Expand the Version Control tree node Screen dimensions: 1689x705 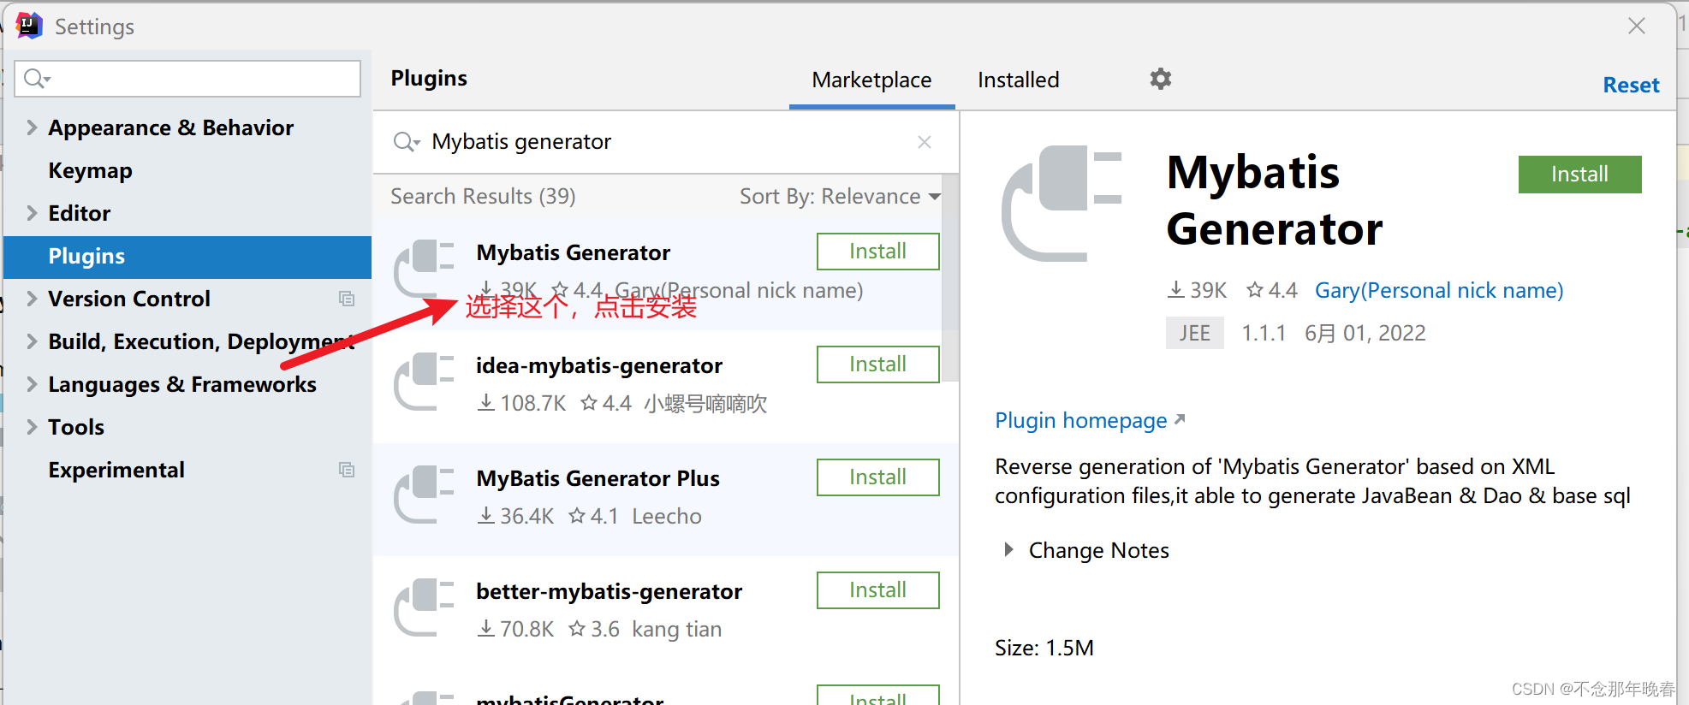[32, 299]
